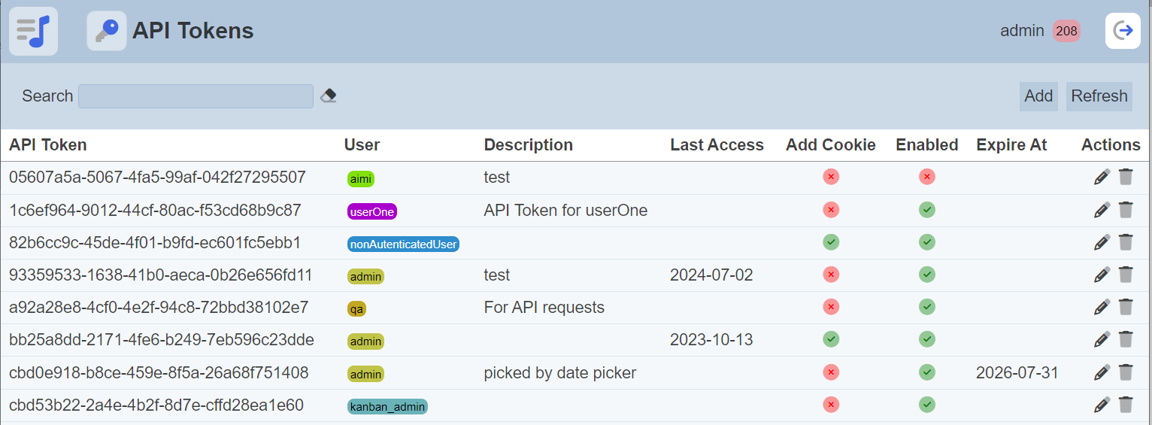Edit the qa user token row

(x=1102, y=307)
